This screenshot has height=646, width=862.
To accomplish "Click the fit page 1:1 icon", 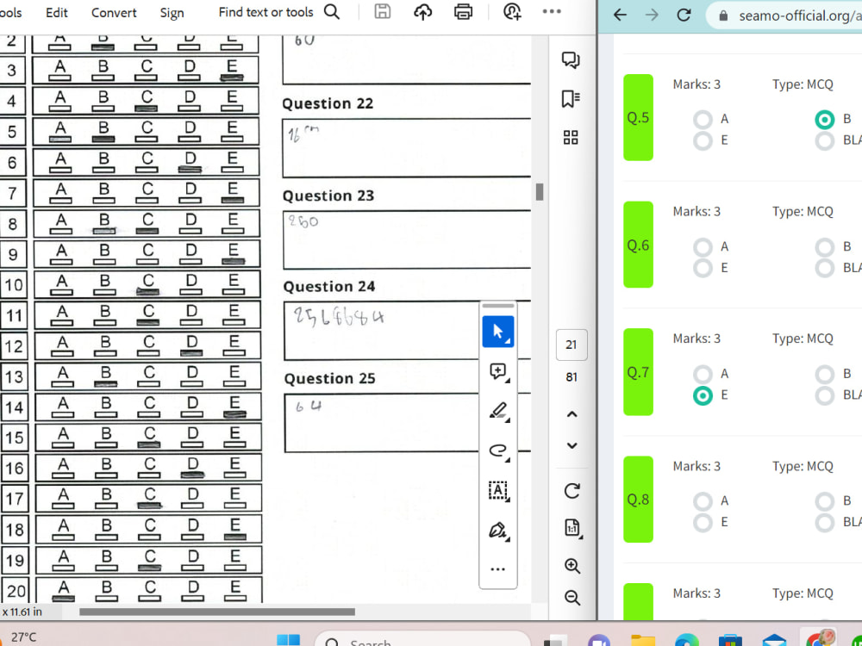I will pos(572,528).
